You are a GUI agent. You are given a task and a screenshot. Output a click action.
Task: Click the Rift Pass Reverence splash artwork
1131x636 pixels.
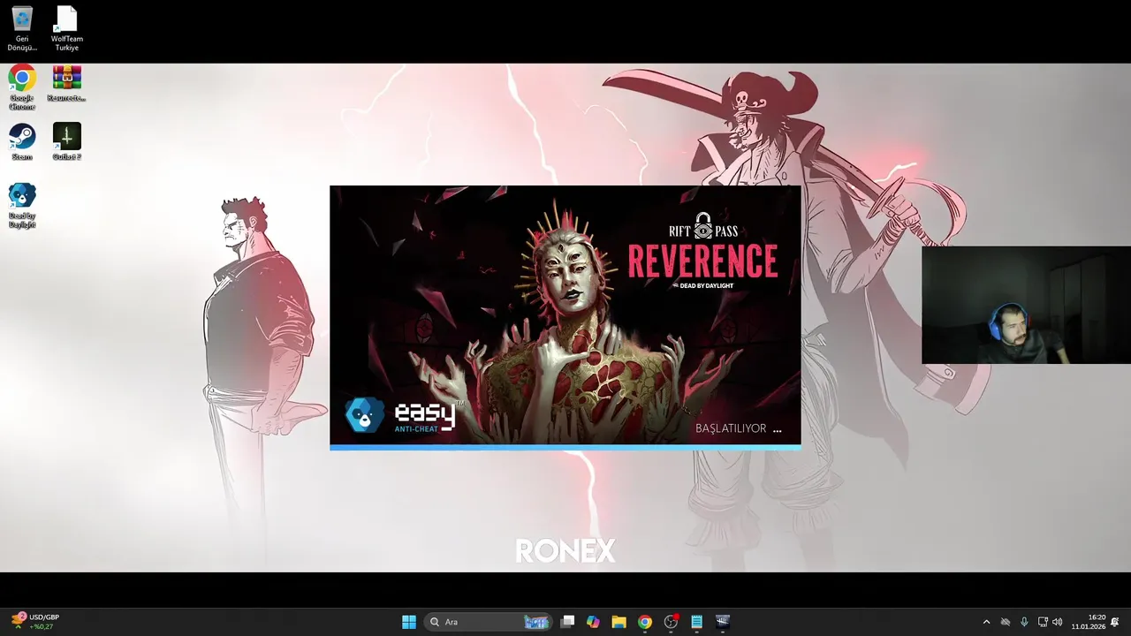click(565, 314)
